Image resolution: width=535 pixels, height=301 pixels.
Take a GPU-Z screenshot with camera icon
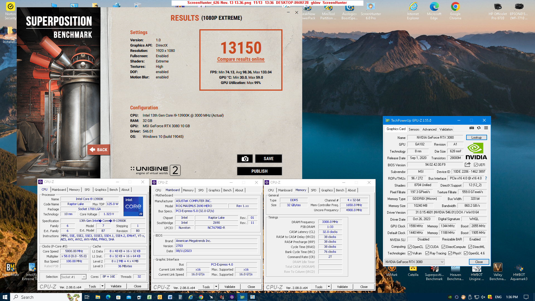(x=471, y=128)
